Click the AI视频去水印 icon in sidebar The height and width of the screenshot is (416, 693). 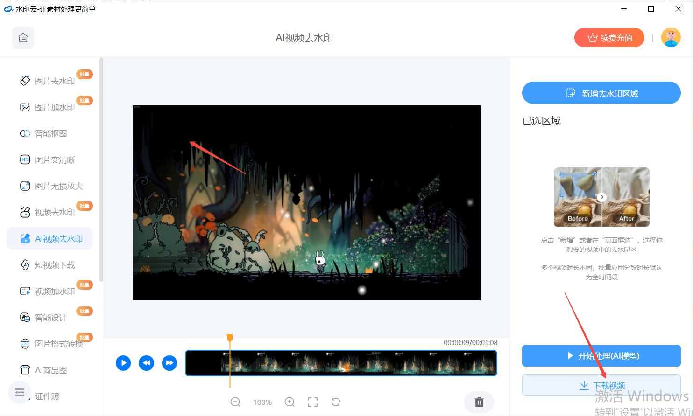click(x=25, y=239)
